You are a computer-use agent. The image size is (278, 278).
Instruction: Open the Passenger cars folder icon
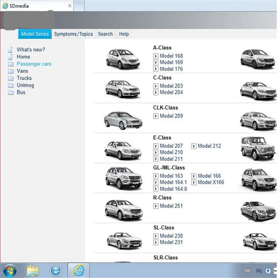pyautogui.click(x=11, y=64)
